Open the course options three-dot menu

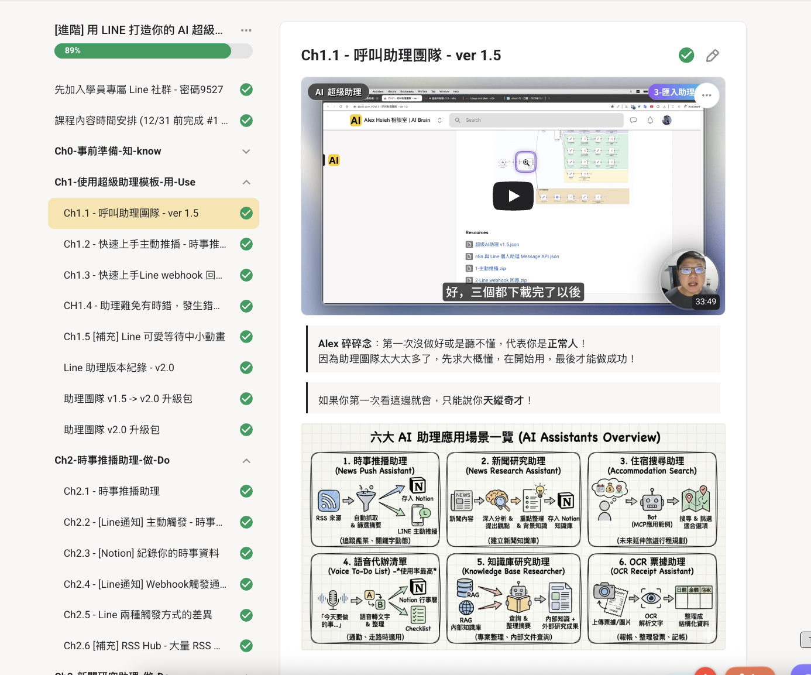pos(246,30)
